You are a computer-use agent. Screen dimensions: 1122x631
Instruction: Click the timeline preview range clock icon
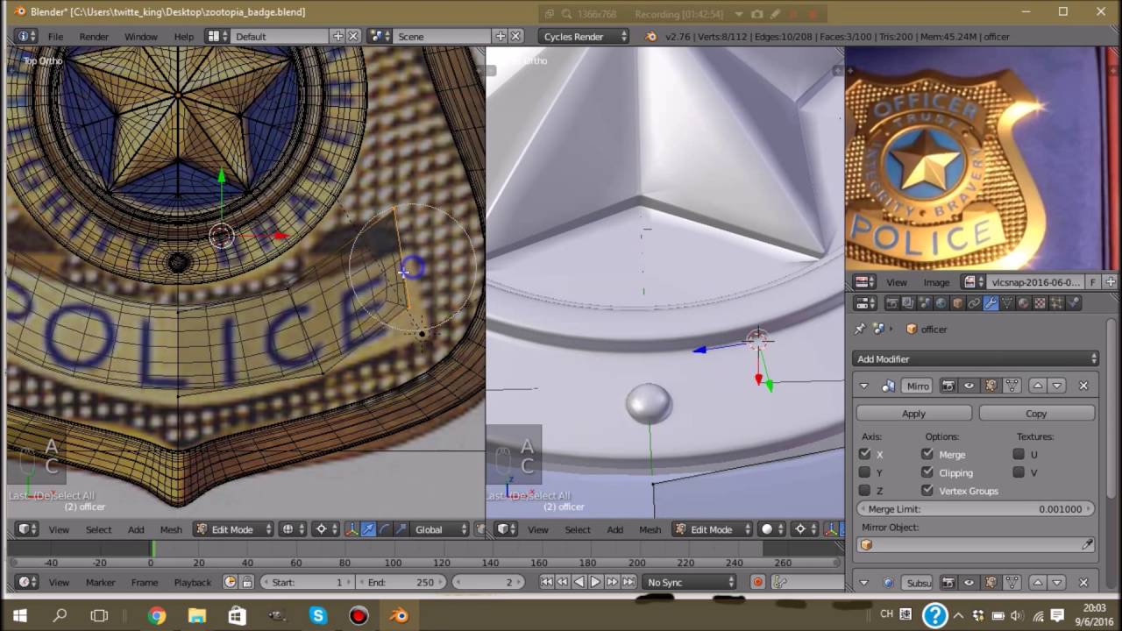point(231,582)
